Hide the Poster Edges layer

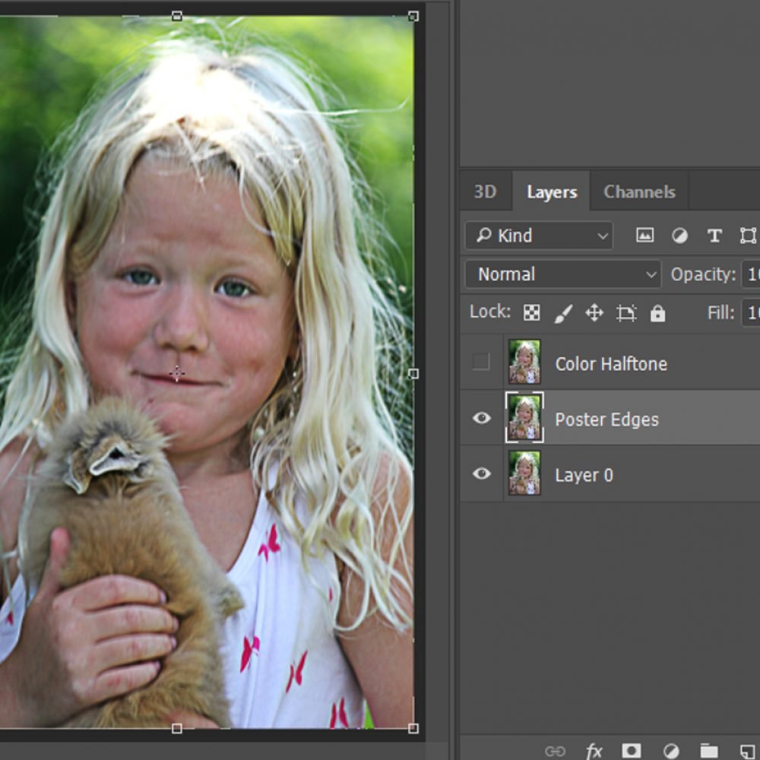481,419
